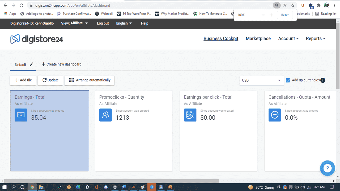Click the Promoclicks people icon
Viewport: 340px width, 191px height.
coord(105,115)
